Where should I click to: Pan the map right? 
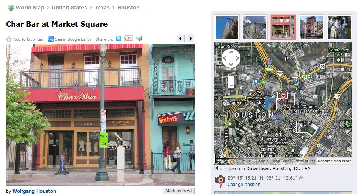(237, 58)
